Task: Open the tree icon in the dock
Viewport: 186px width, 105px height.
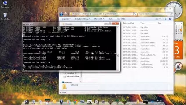Action: (x=117, y=102)
